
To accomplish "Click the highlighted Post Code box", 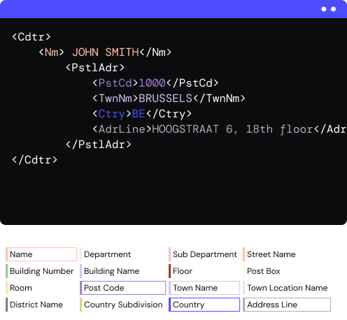I will [122, 288].
